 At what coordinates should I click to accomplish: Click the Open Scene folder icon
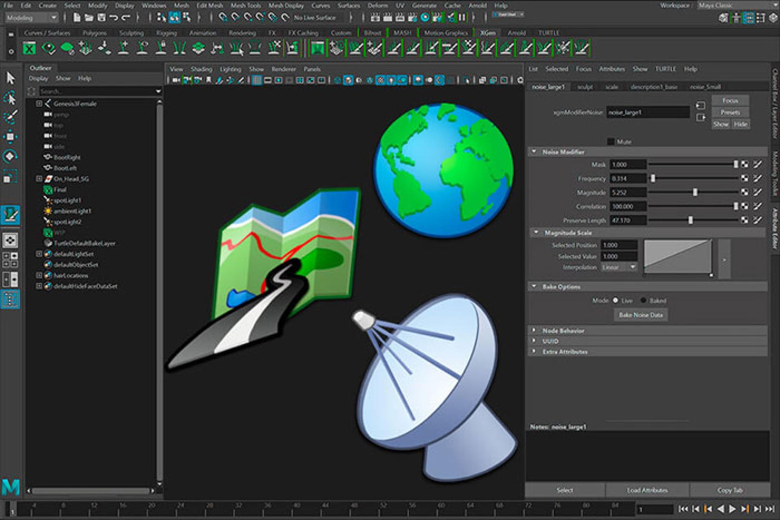pos(89,17)
